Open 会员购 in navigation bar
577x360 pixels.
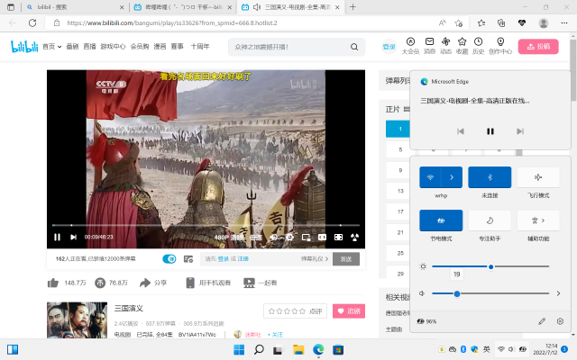click(x=140, y=47)
